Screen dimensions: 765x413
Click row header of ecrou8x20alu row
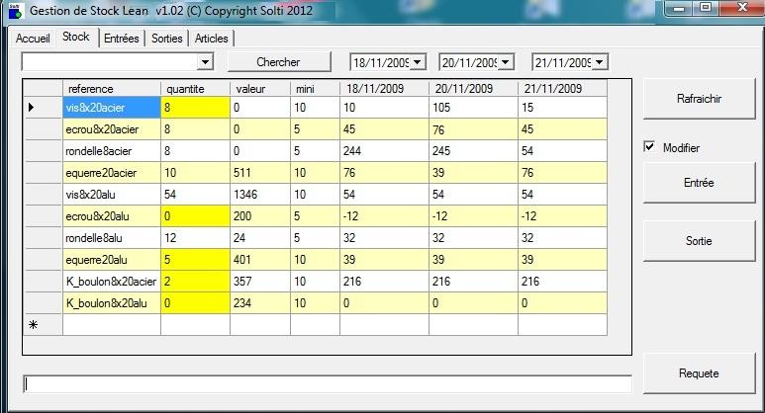(43, 215)
